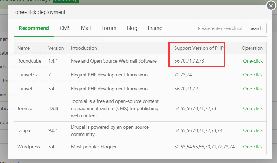One-click deploy Laravel7.x

(253, 75)
